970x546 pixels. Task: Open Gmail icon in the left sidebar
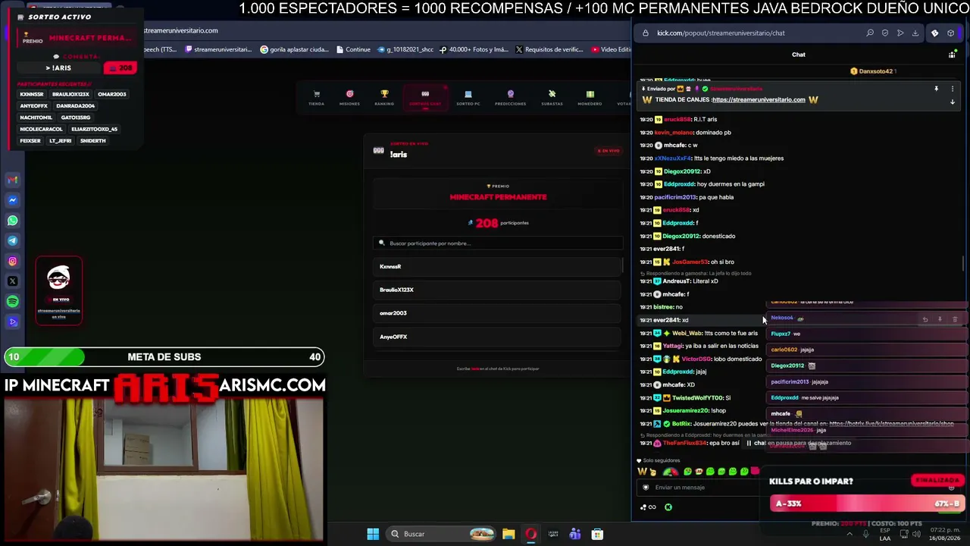click(13, 180)
